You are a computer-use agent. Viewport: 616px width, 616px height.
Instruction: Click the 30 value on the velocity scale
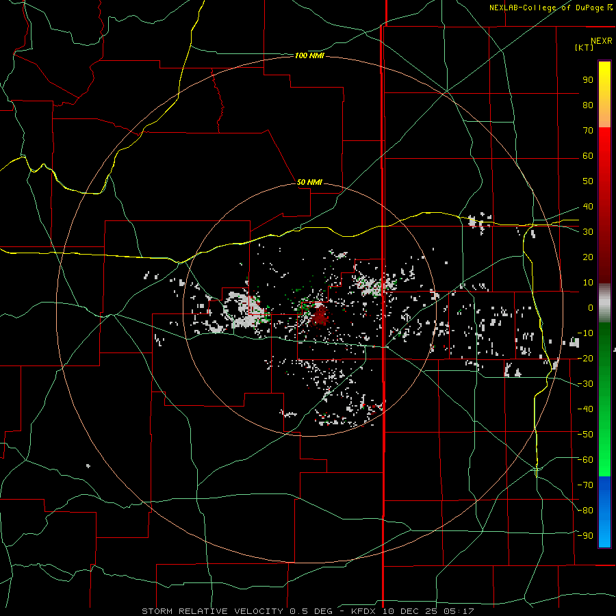(588, 232)
